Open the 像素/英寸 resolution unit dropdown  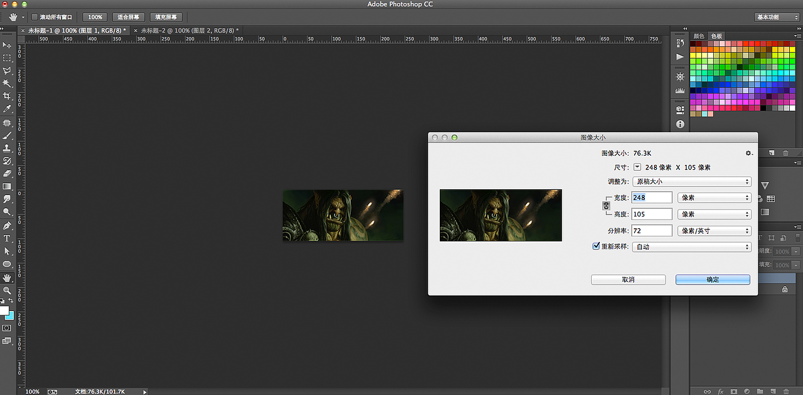[715, 231]
